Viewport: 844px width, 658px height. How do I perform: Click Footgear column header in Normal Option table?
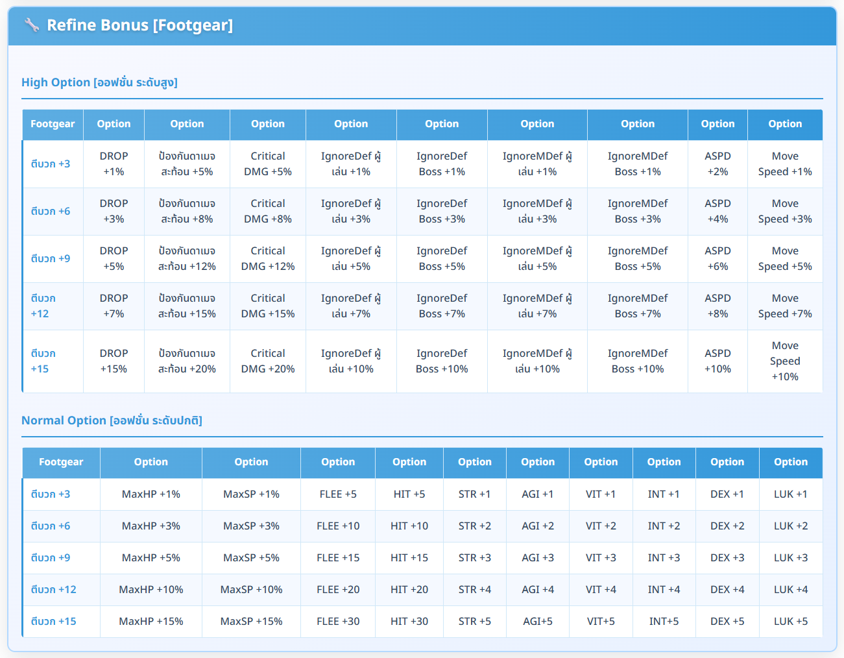click(61, 462)
